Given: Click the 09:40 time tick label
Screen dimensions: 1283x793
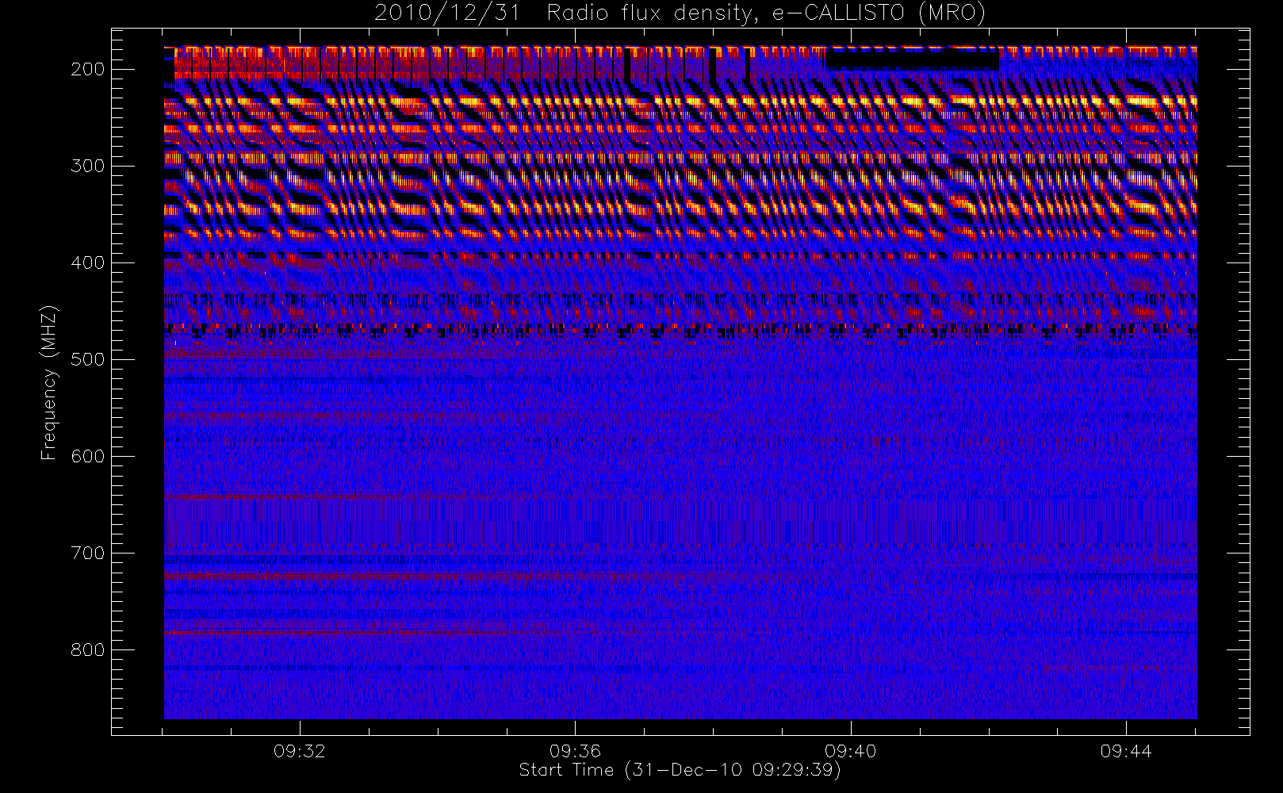Looking at the screenshot, I should (x=851, y=751).
